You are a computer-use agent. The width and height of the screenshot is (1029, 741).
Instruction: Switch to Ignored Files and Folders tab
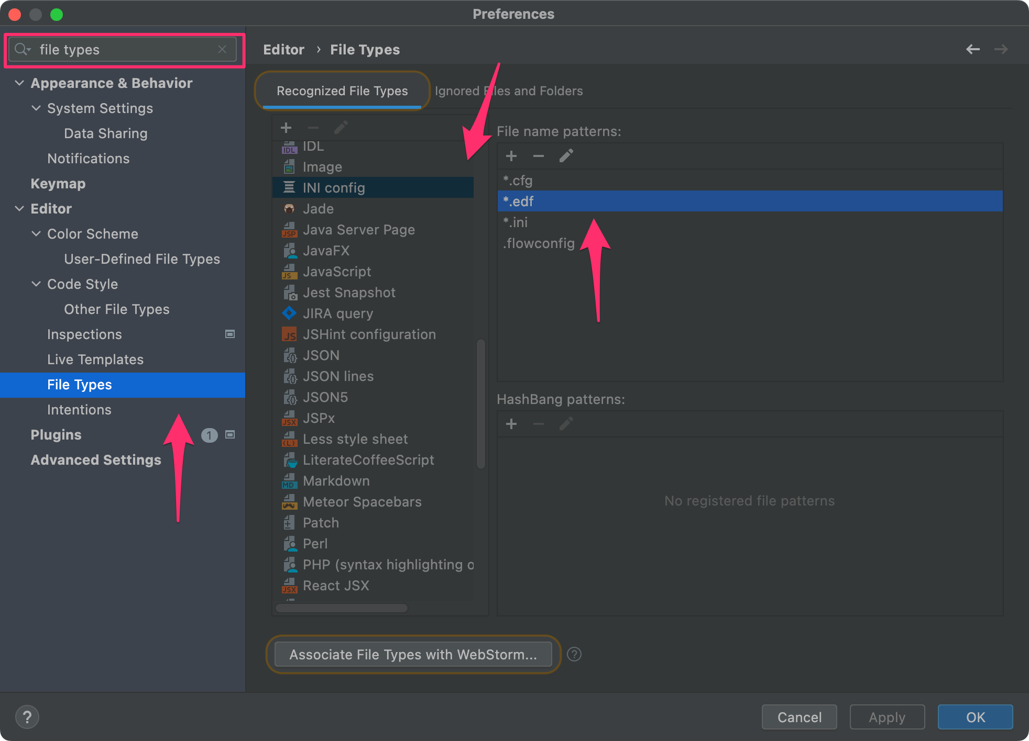click(x=509, y=91)
